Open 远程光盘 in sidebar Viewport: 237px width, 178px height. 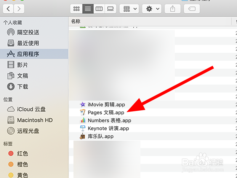coord(34,131)
